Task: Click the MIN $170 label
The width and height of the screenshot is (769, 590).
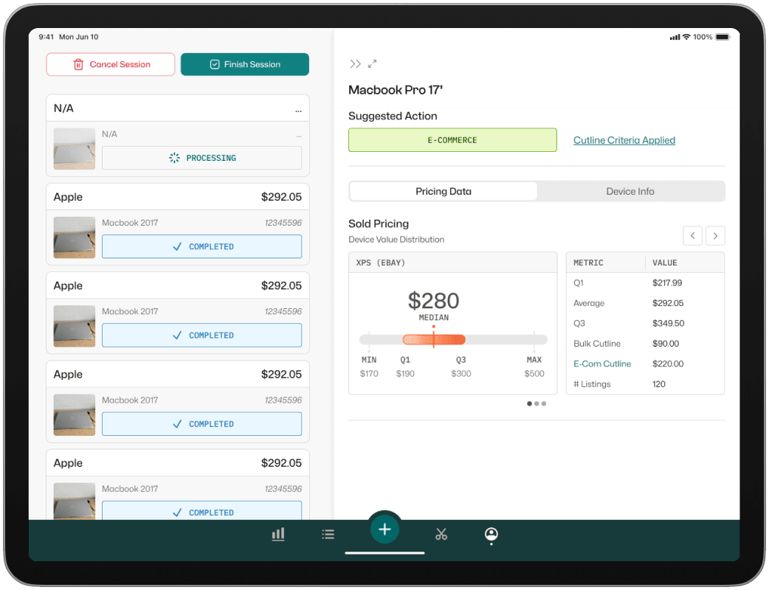Action: (369, 367)
